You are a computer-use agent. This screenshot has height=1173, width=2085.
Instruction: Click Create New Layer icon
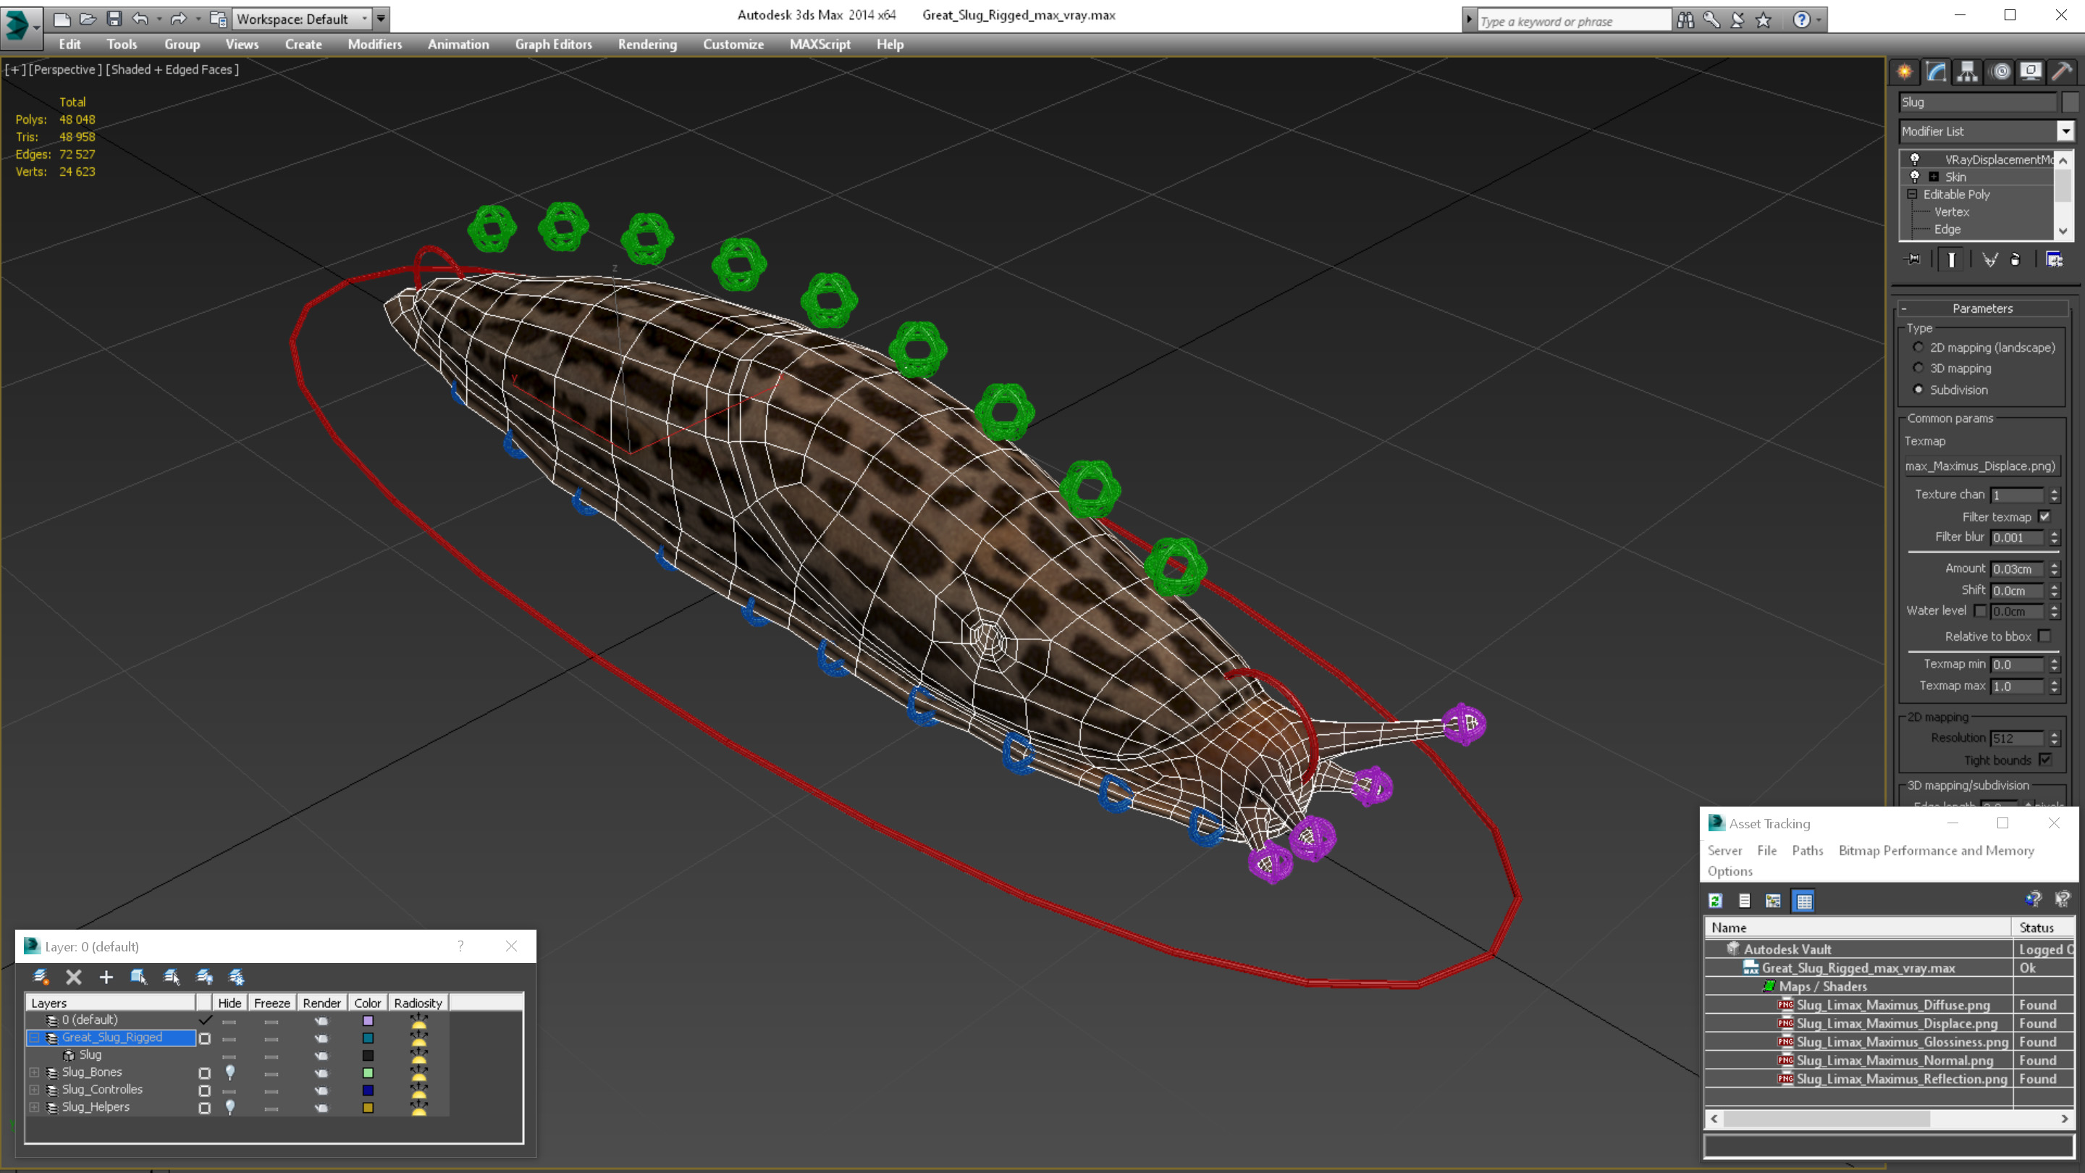click(x=41, y=976)
